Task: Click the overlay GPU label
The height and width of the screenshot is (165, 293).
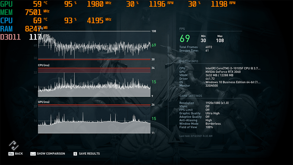Action: 6,4
